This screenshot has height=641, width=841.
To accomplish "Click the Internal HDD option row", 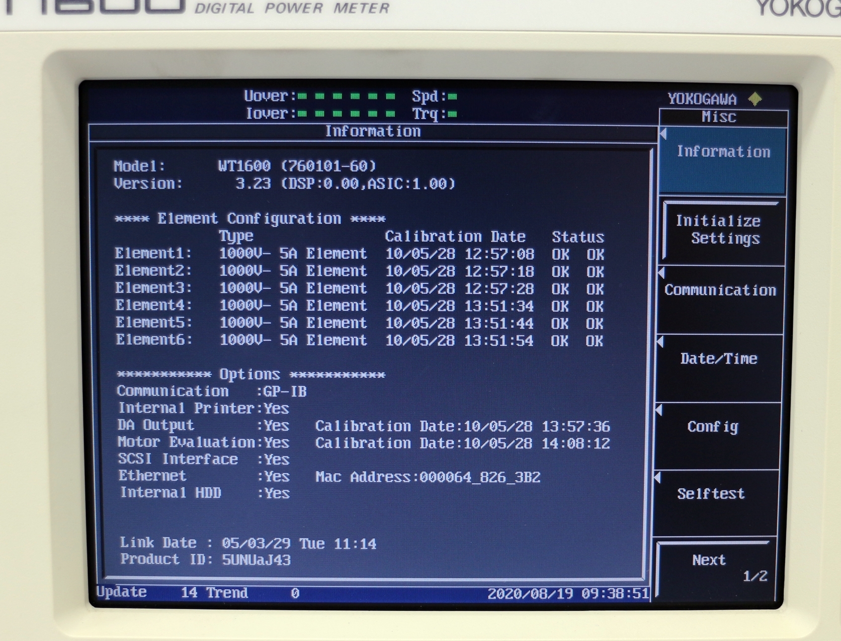I will (x=205, y=493).
